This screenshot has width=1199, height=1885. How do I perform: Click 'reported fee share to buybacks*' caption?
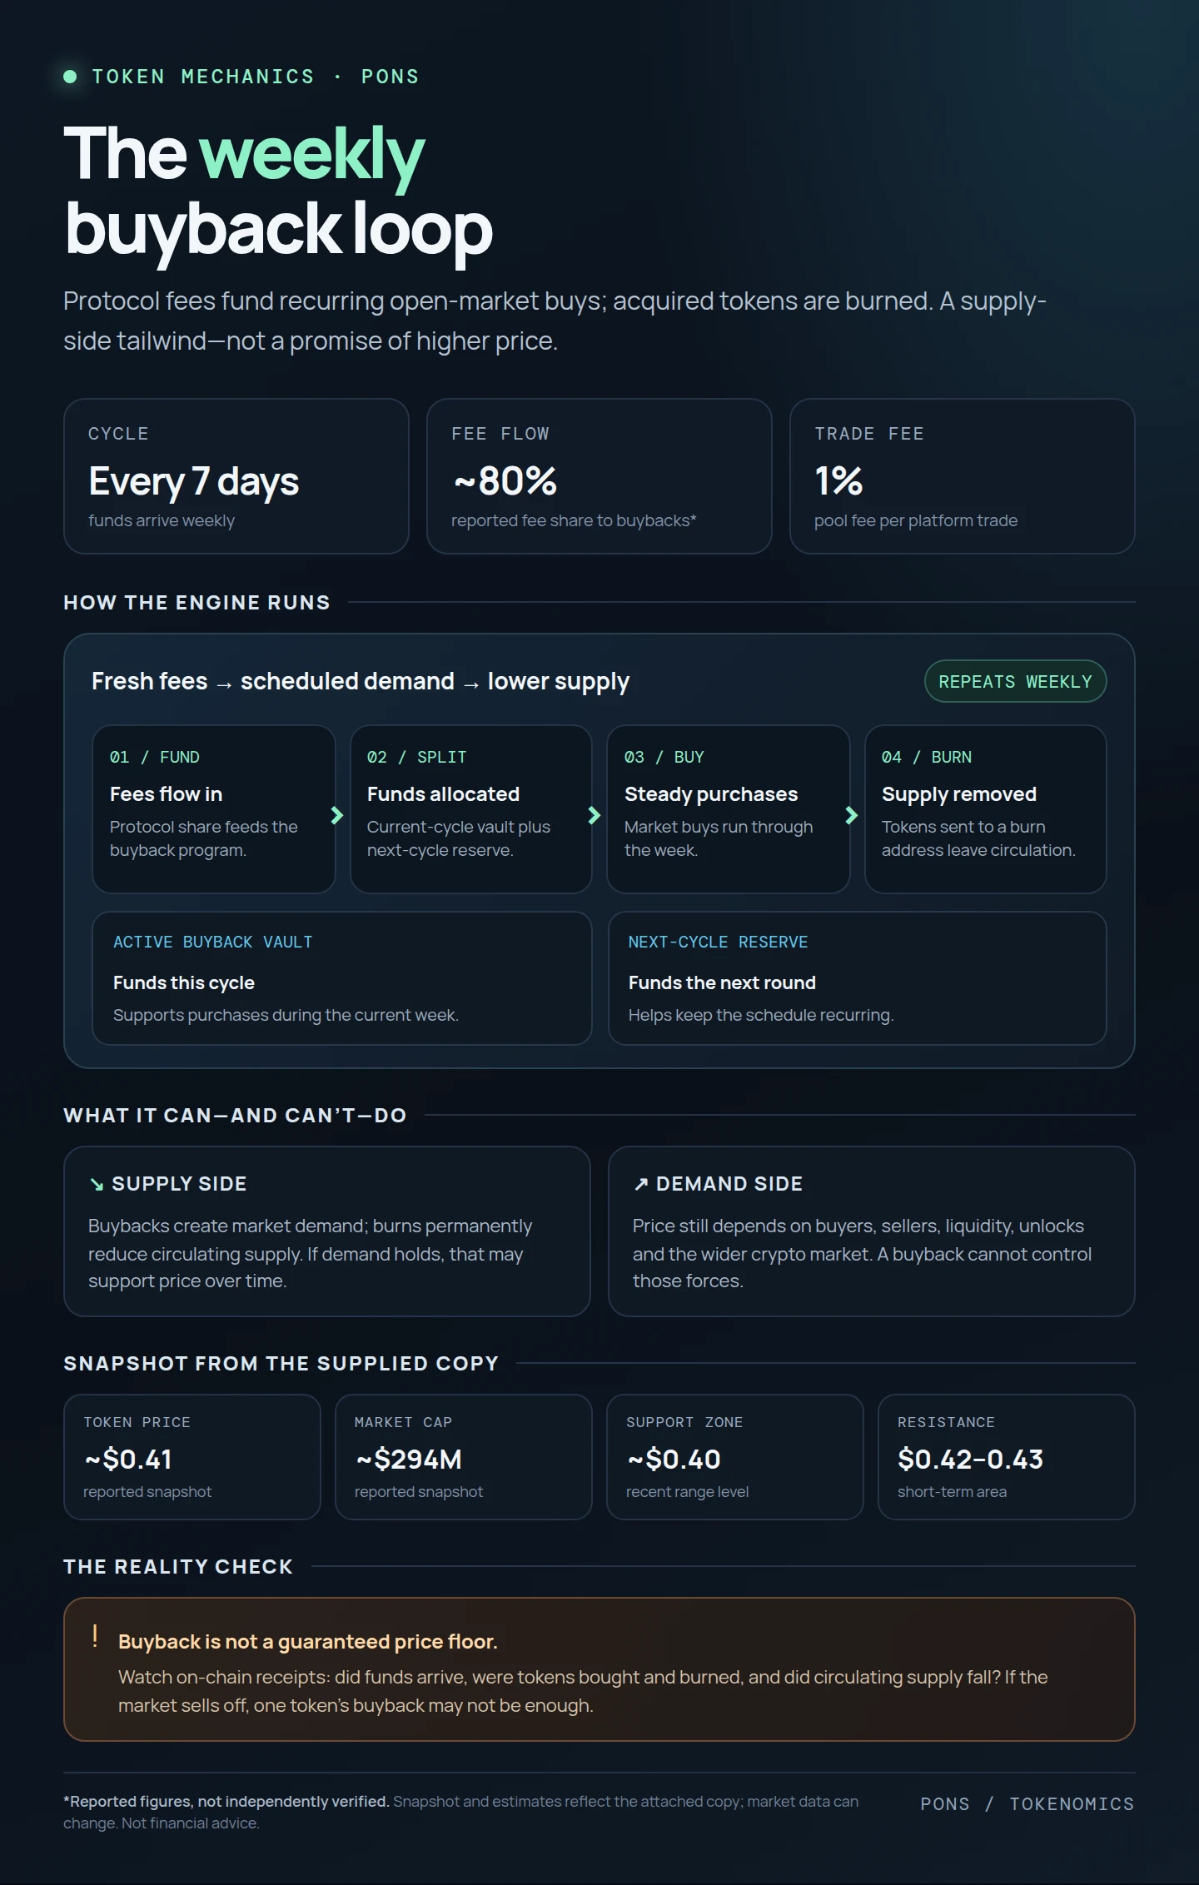[x=574, y=520]
